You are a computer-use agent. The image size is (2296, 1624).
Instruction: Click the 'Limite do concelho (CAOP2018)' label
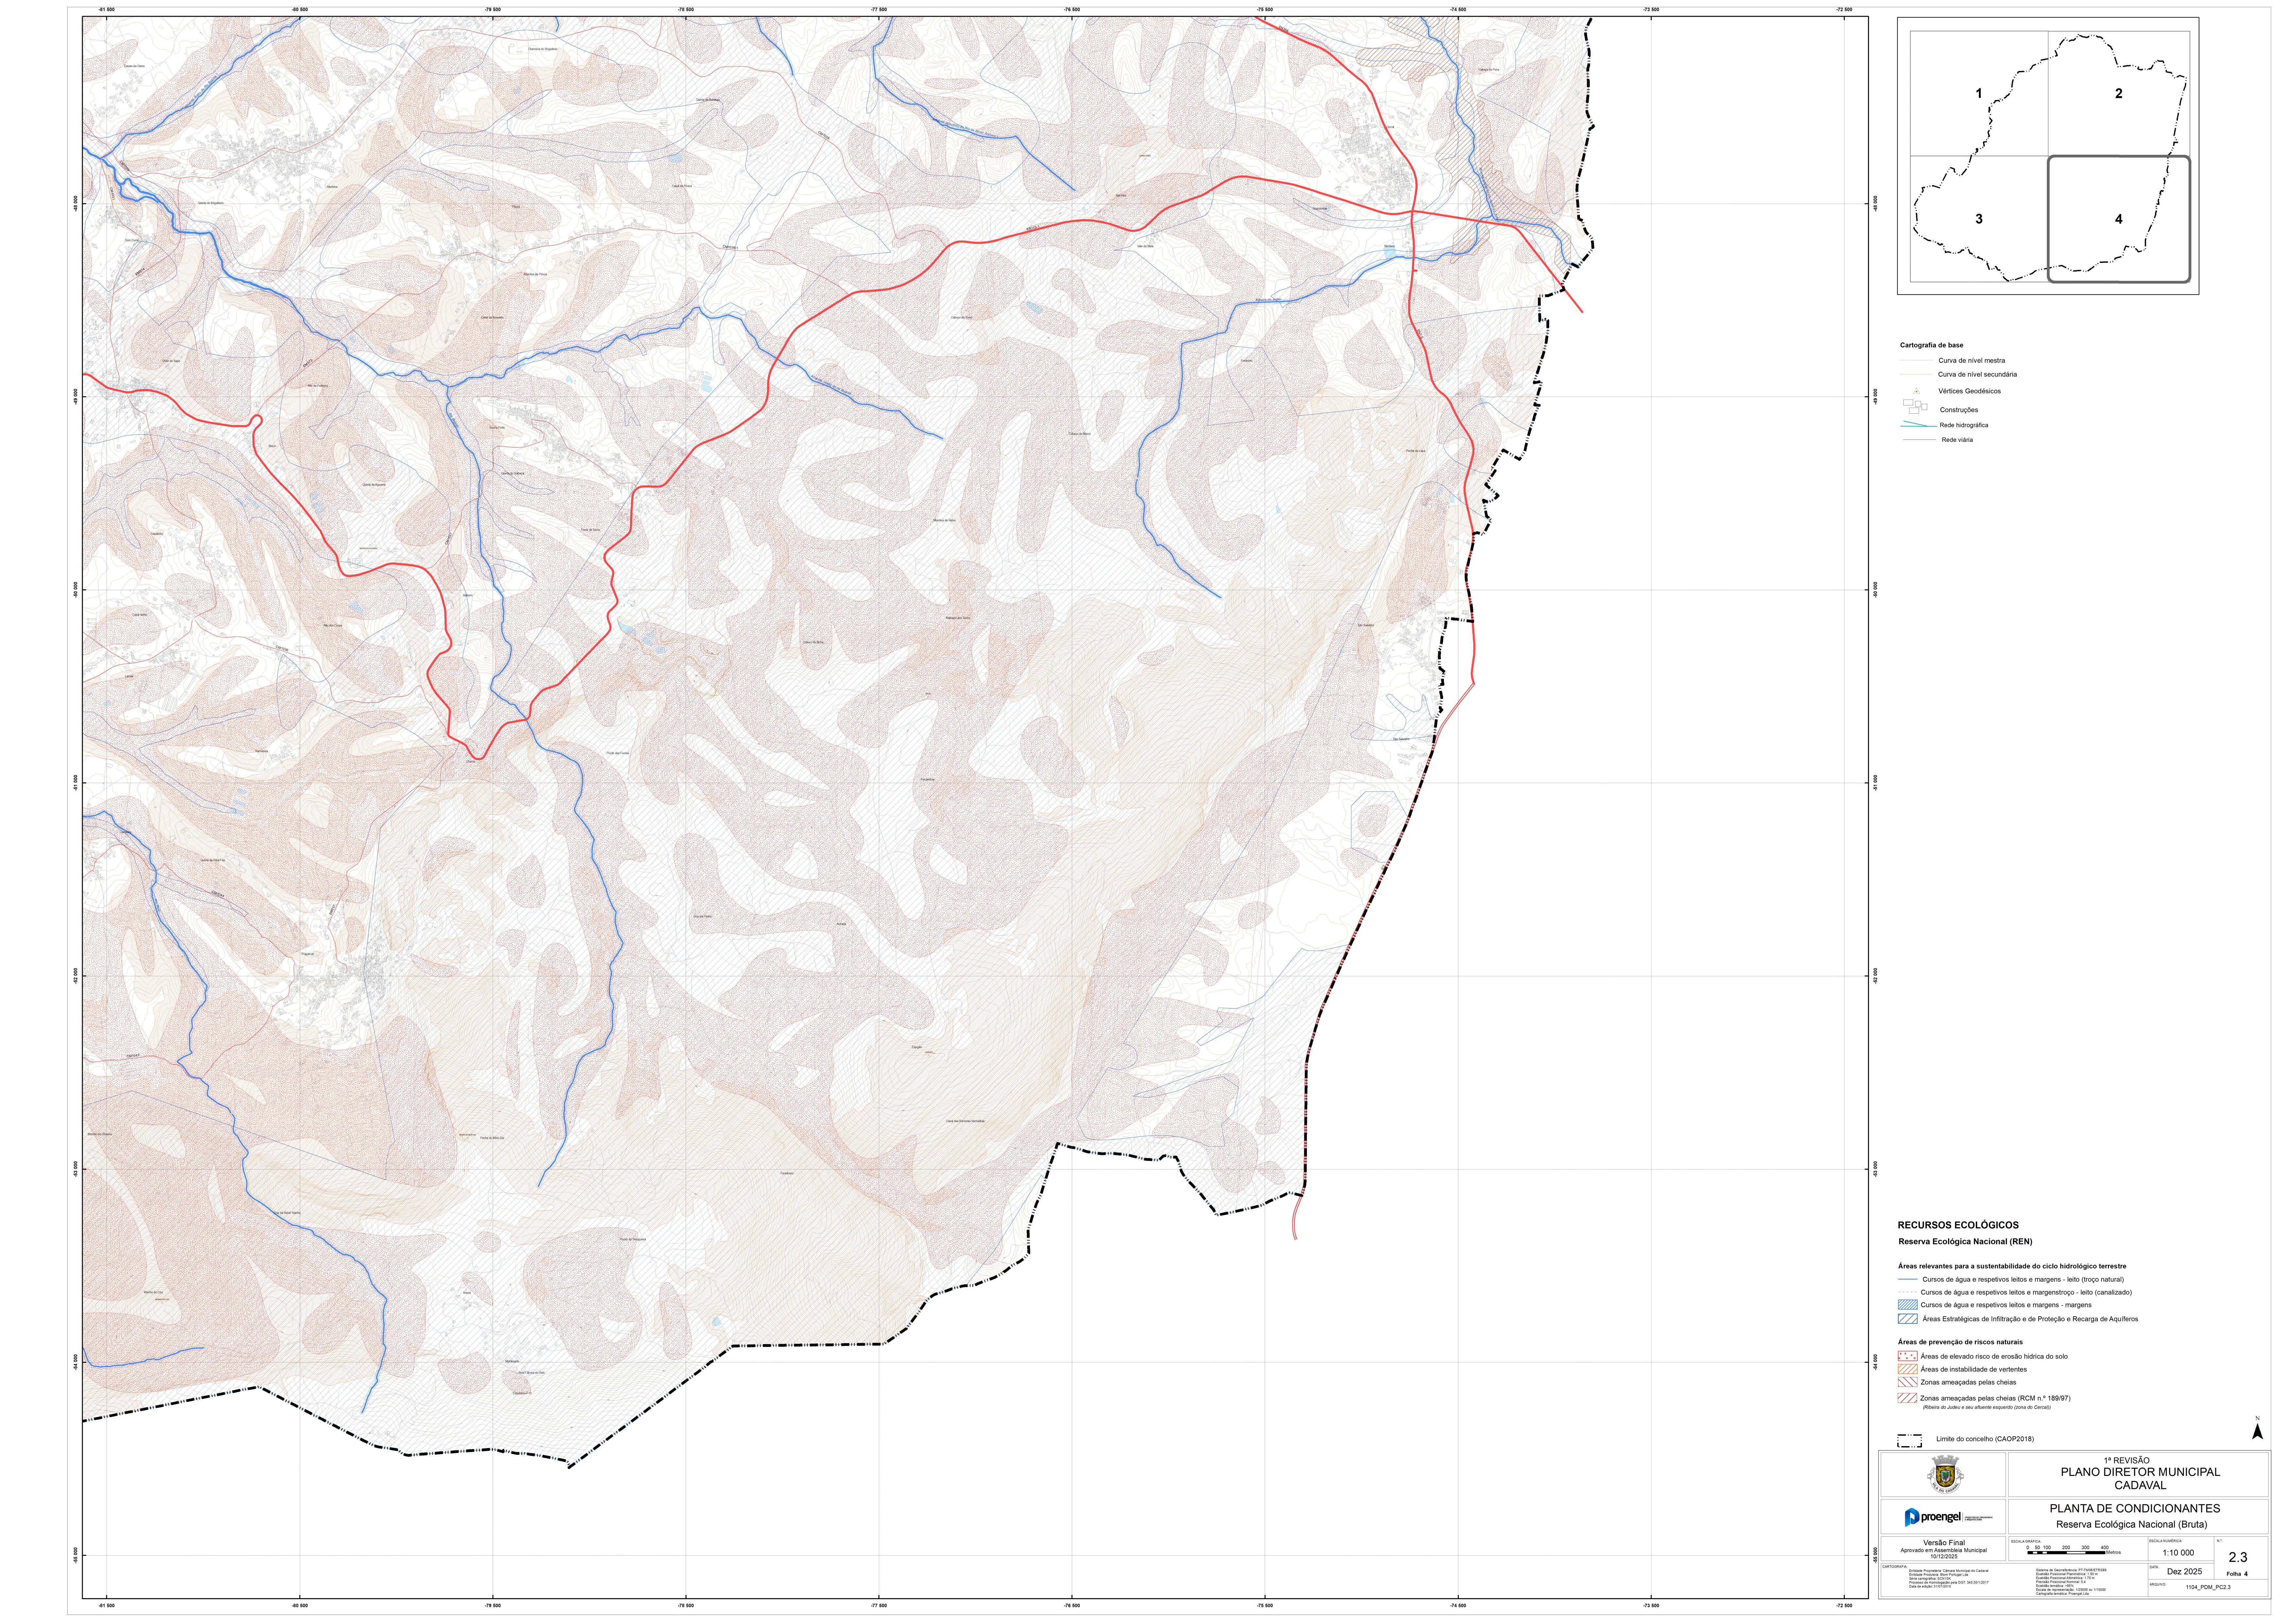pyautogui.click(x=1985, y=1439)
